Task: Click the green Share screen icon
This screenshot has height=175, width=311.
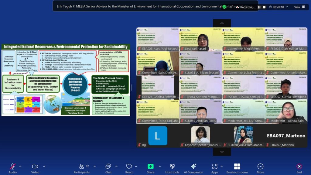Action: [x=151, y=167]
